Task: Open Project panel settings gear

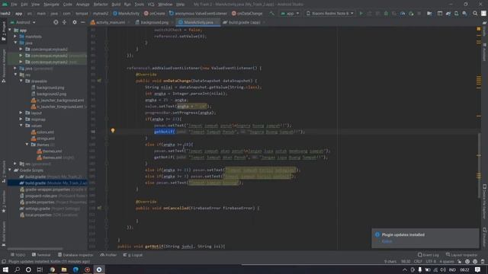Action: pos(75,22)
